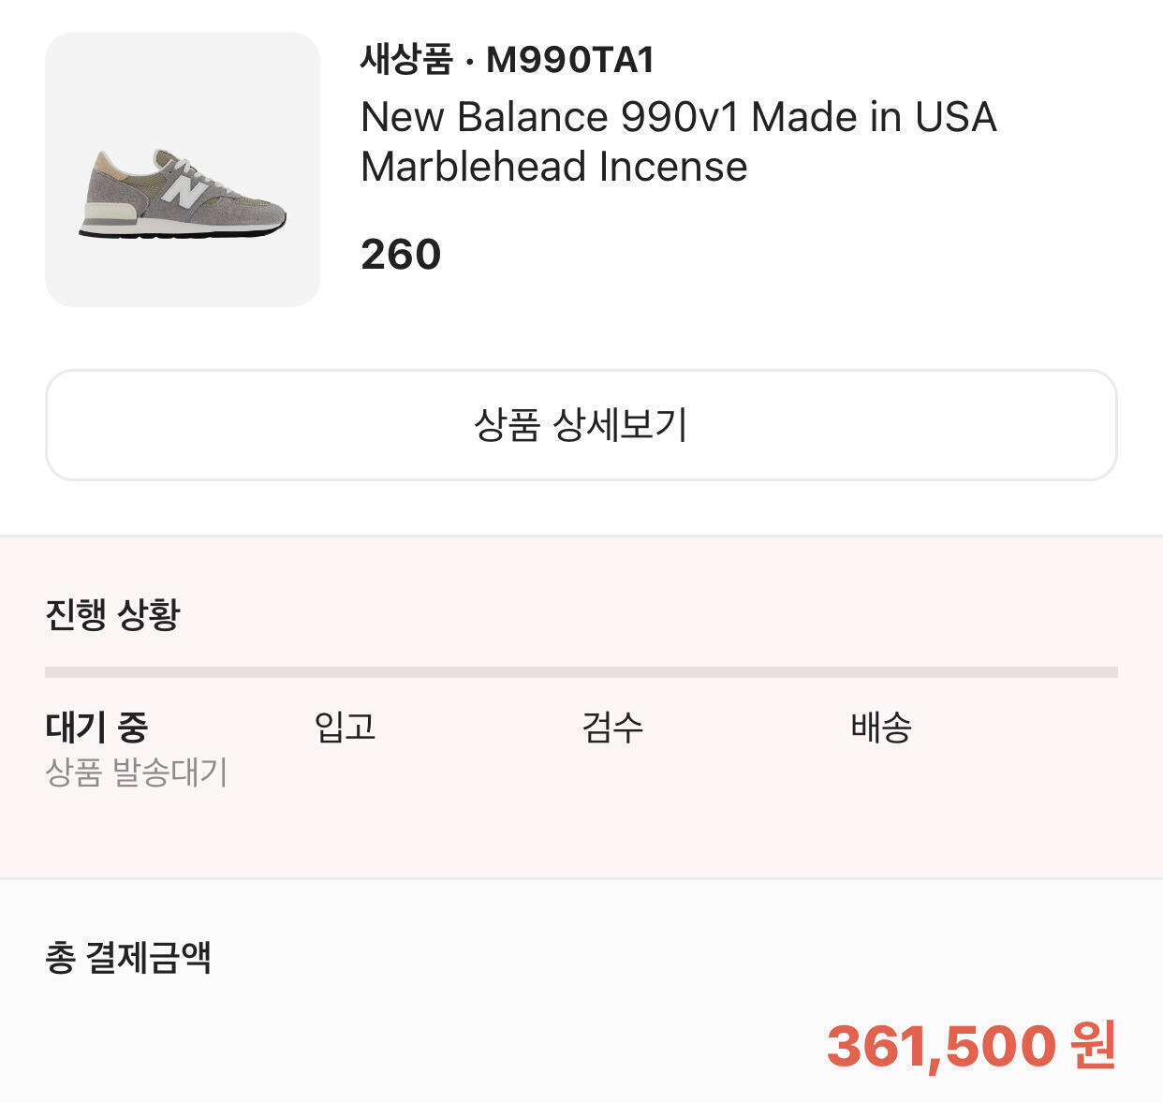Select the 배송 delivery step
The image size is (1163, 1103).
point(880,727)
